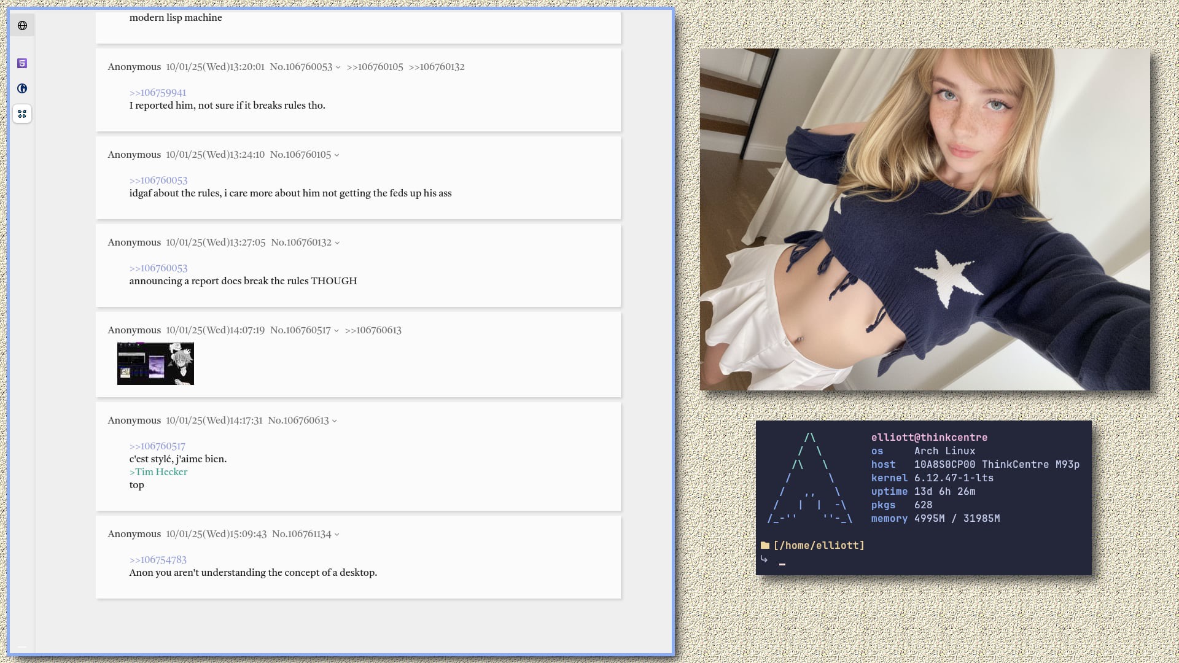Click backlink >>106760132 in the post header
1179x663 pixels.
pyautogui.click(x=436, y=67)
